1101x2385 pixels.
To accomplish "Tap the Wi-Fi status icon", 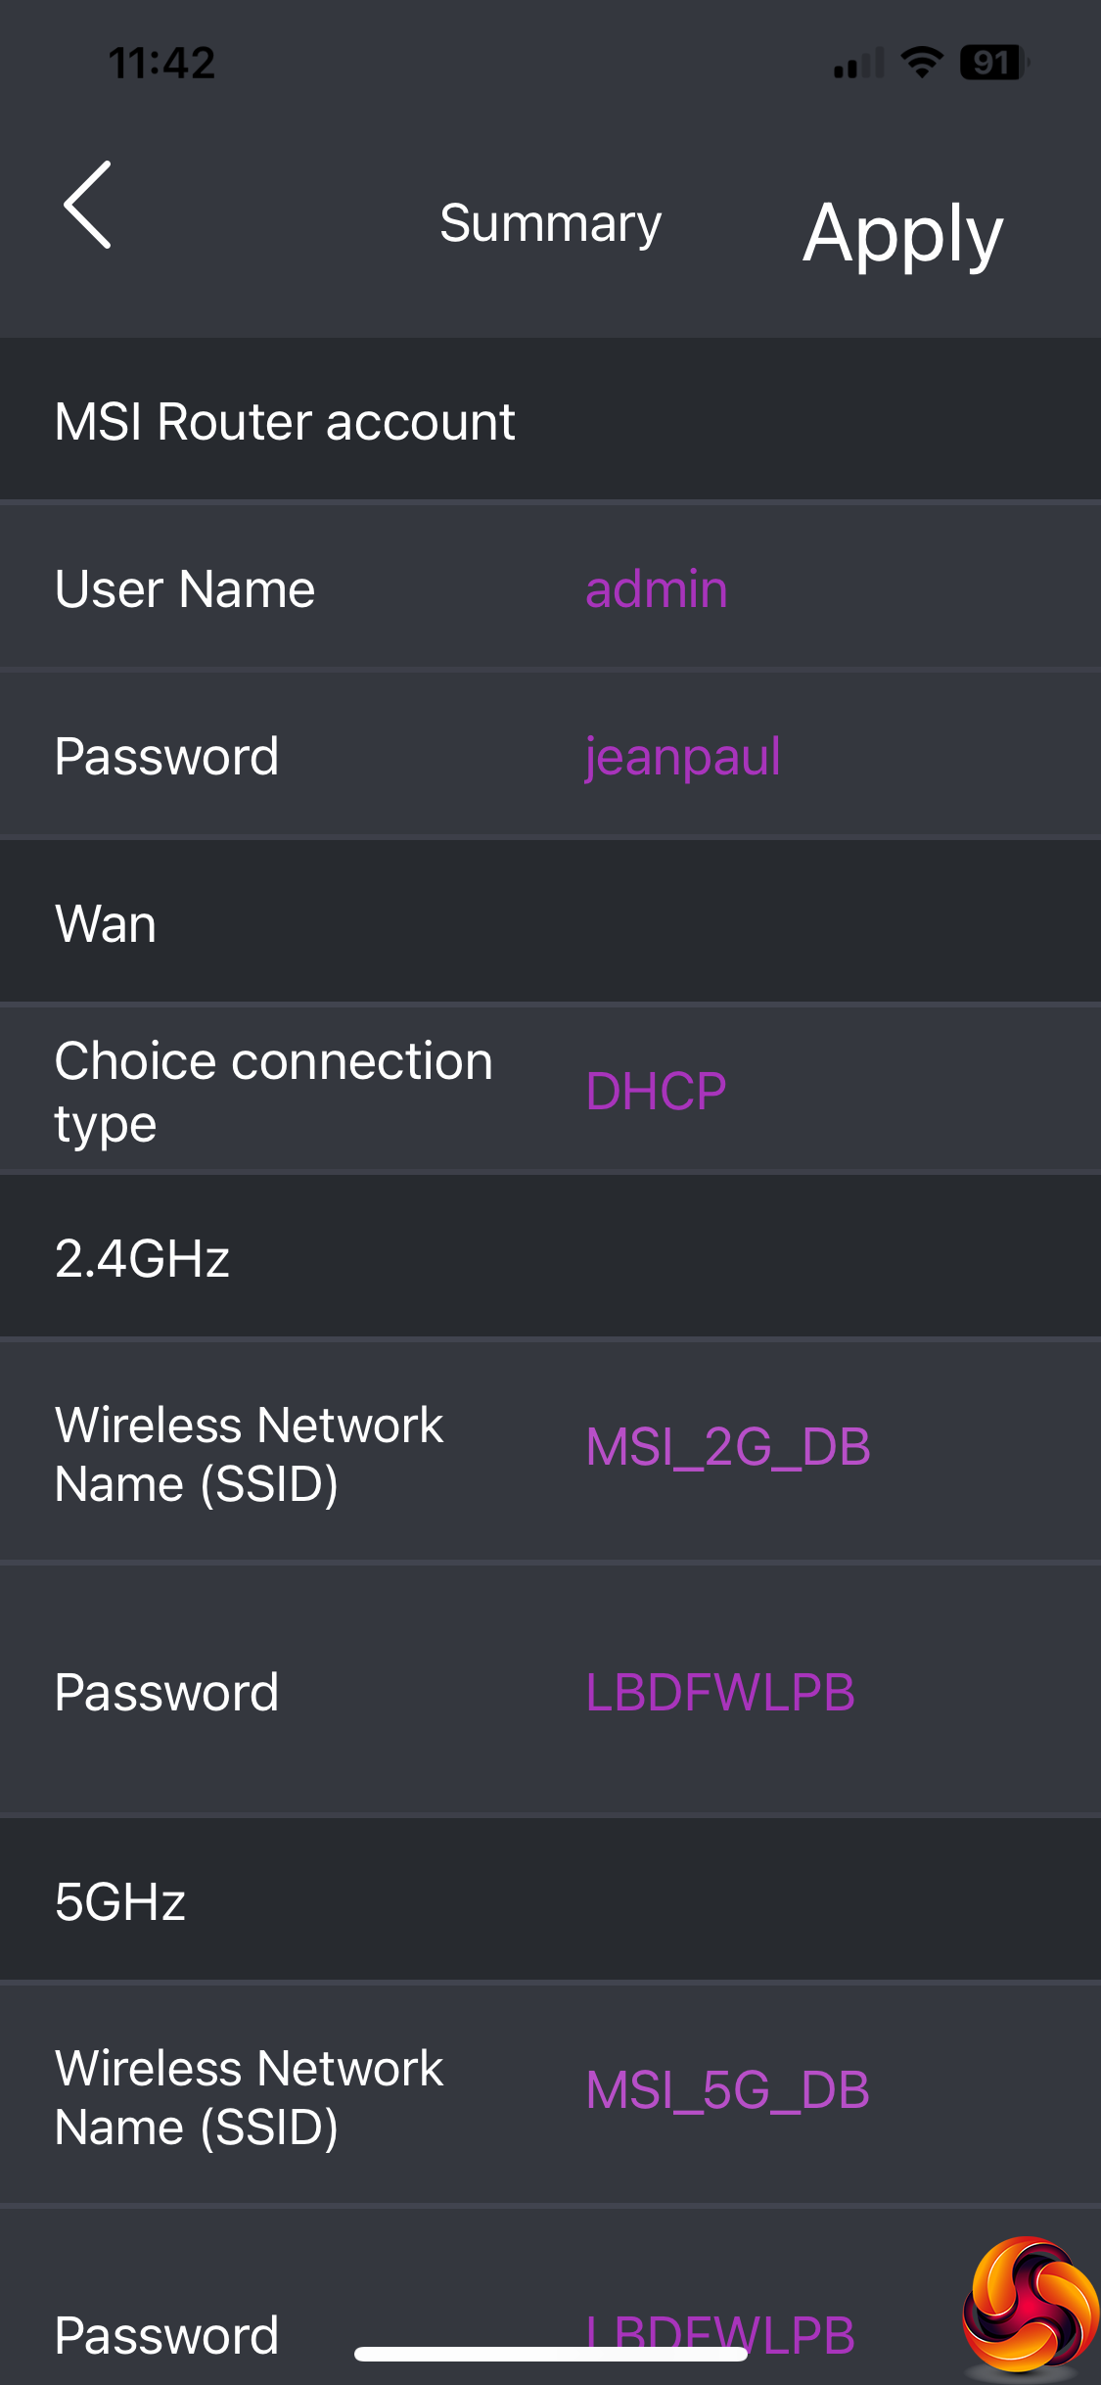I will point(921,63).
